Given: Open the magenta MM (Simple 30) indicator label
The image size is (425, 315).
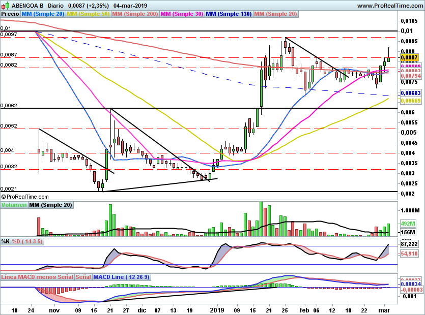Looking at the screenshot, I should 182,14.
